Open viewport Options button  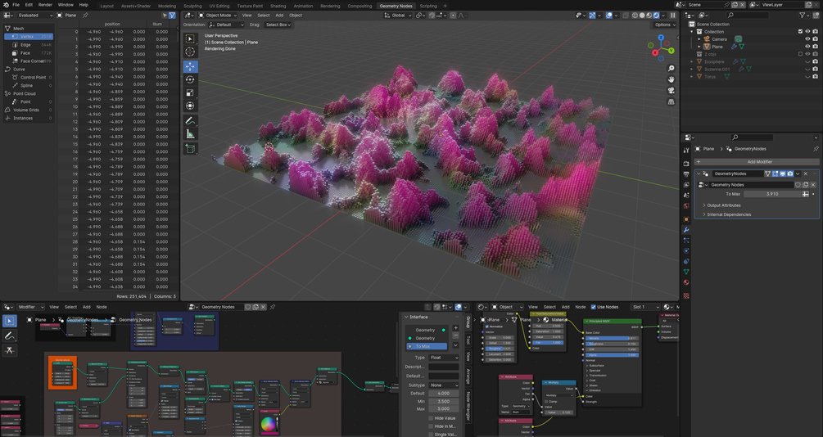tap(663, 25)
